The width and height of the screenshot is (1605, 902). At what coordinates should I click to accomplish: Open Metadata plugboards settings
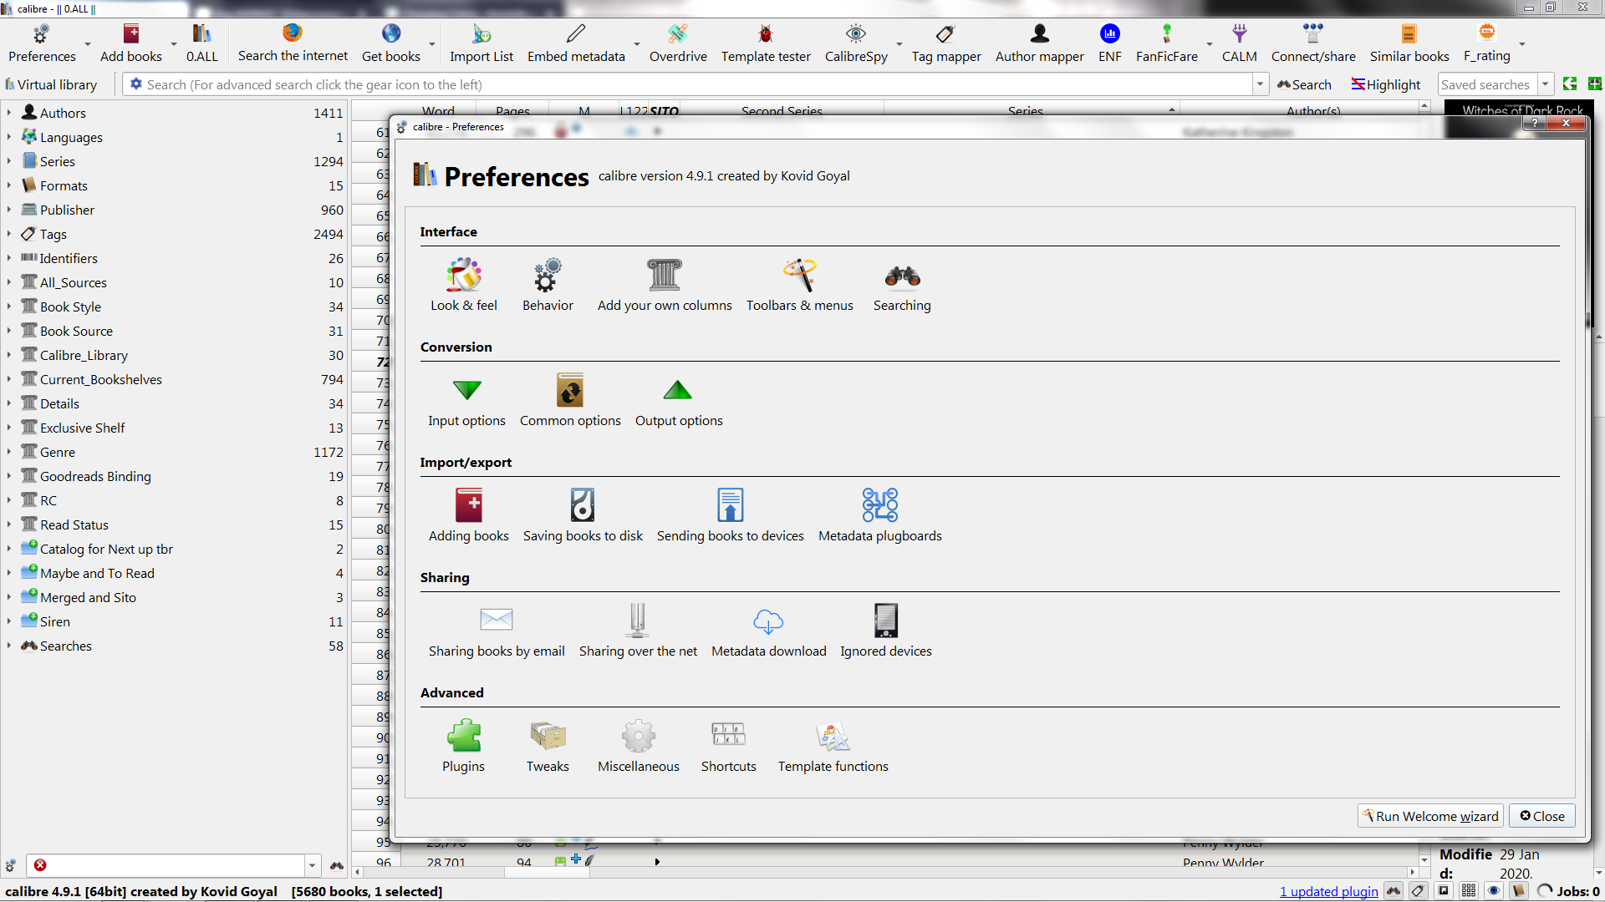click(879, 515)
